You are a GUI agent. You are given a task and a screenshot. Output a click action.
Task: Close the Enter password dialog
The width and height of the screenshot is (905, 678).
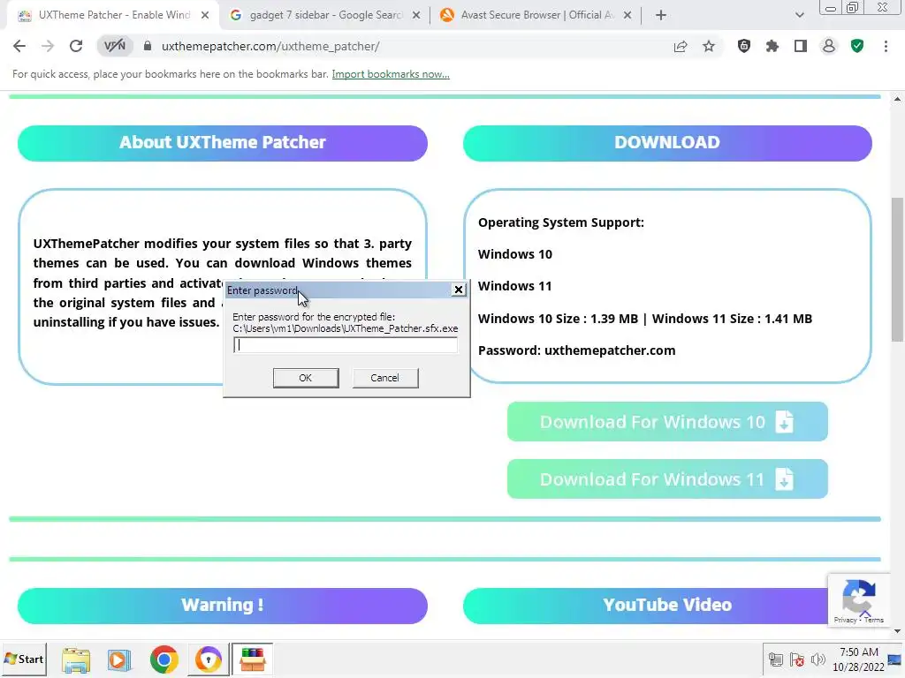point(459,290)
